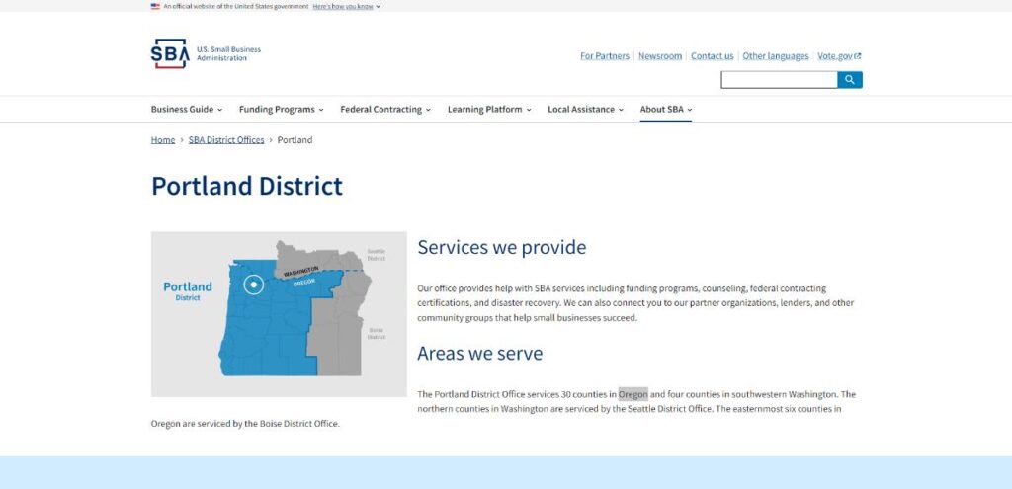Click the US flag icon in banner

(155, 6)
